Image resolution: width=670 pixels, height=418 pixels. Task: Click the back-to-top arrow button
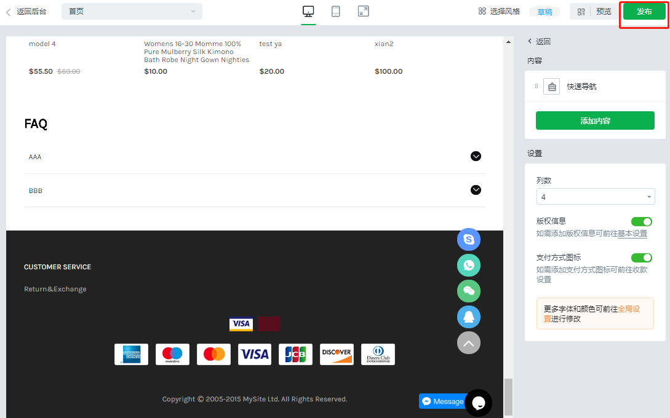(x=469, y=343)
